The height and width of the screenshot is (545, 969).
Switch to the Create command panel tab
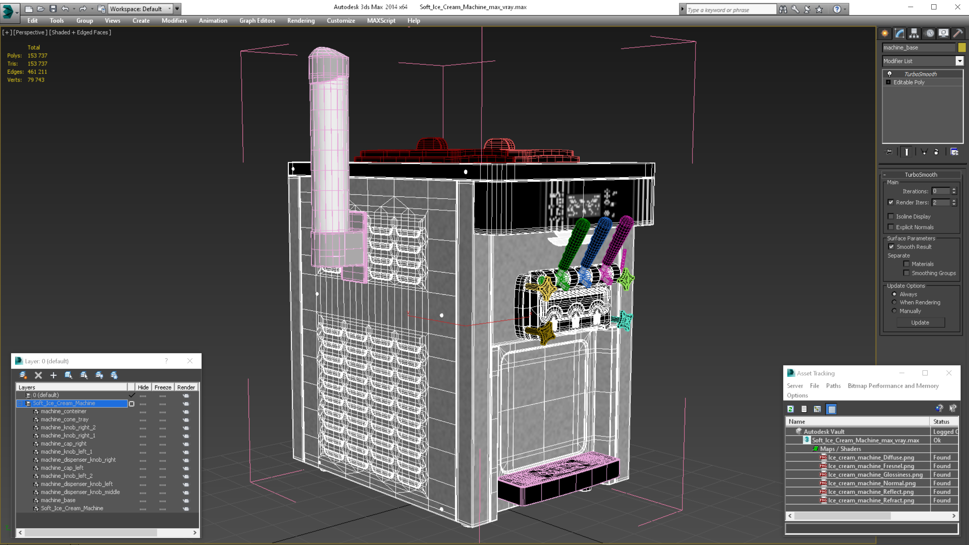(x=885, y=34)
